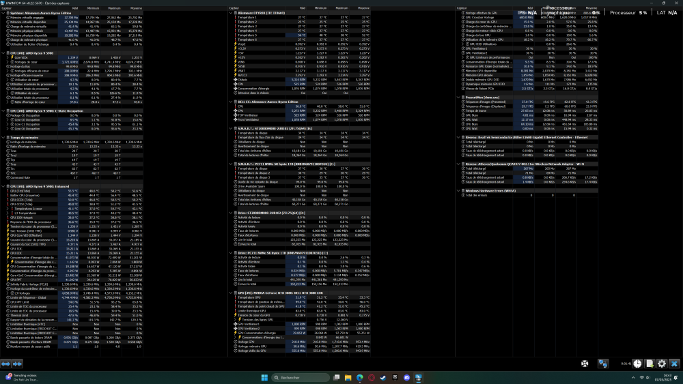Open the fan control icon in bottom toolbar
Image resolution: width=683 pixels, height=384 pixels.
tap(585, 364)
